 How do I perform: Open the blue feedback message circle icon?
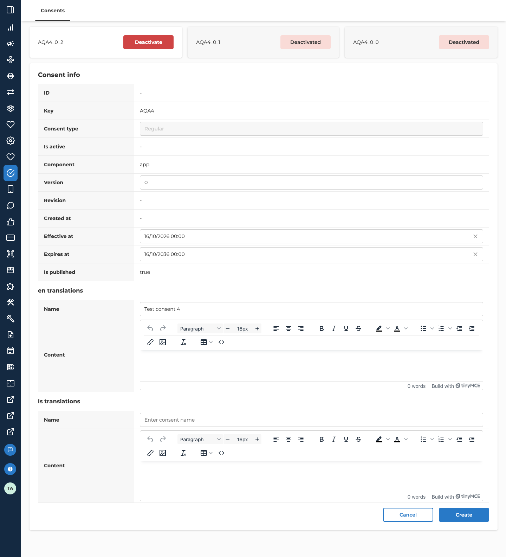point(10,450)
